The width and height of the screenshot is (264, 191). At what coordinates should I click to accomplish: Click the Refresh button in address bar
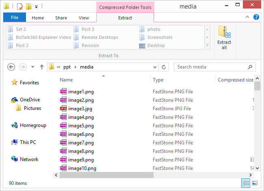click(164, 67)
